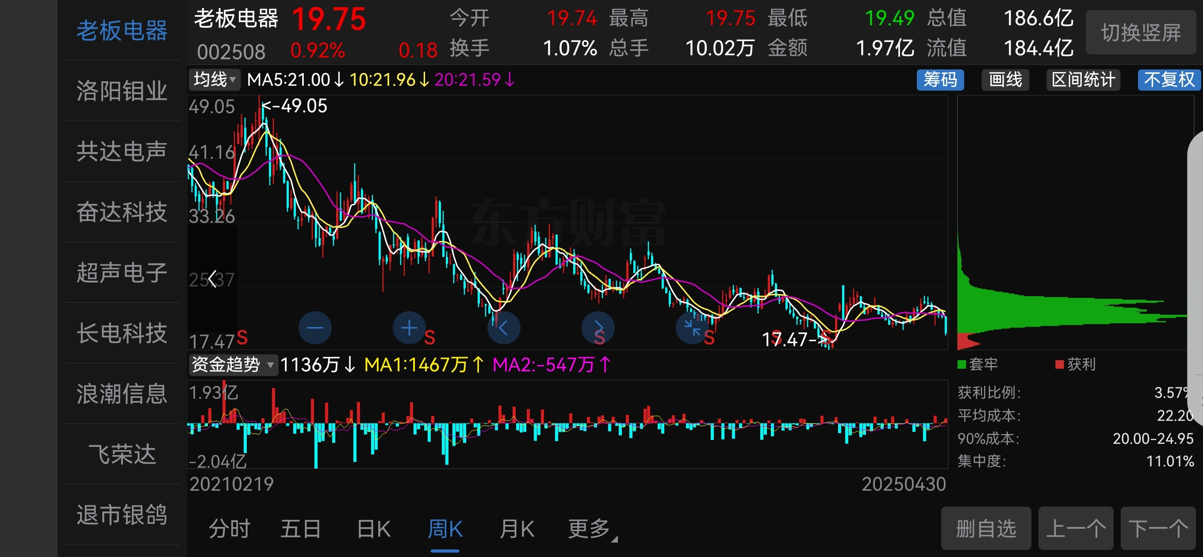Tap the red 获利 legend swatch

click(1060, 364)
